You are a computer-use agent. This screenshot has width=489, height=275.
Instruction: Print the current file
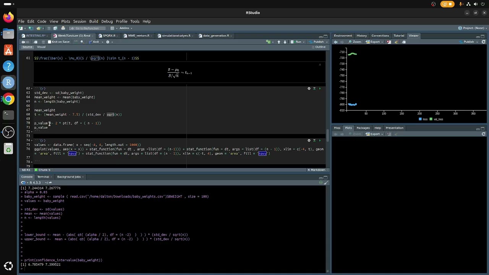63,28
